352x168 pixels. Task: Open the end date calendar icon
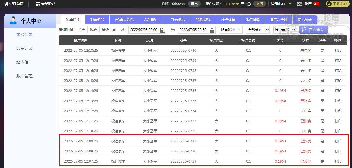[x=212, y=30]
